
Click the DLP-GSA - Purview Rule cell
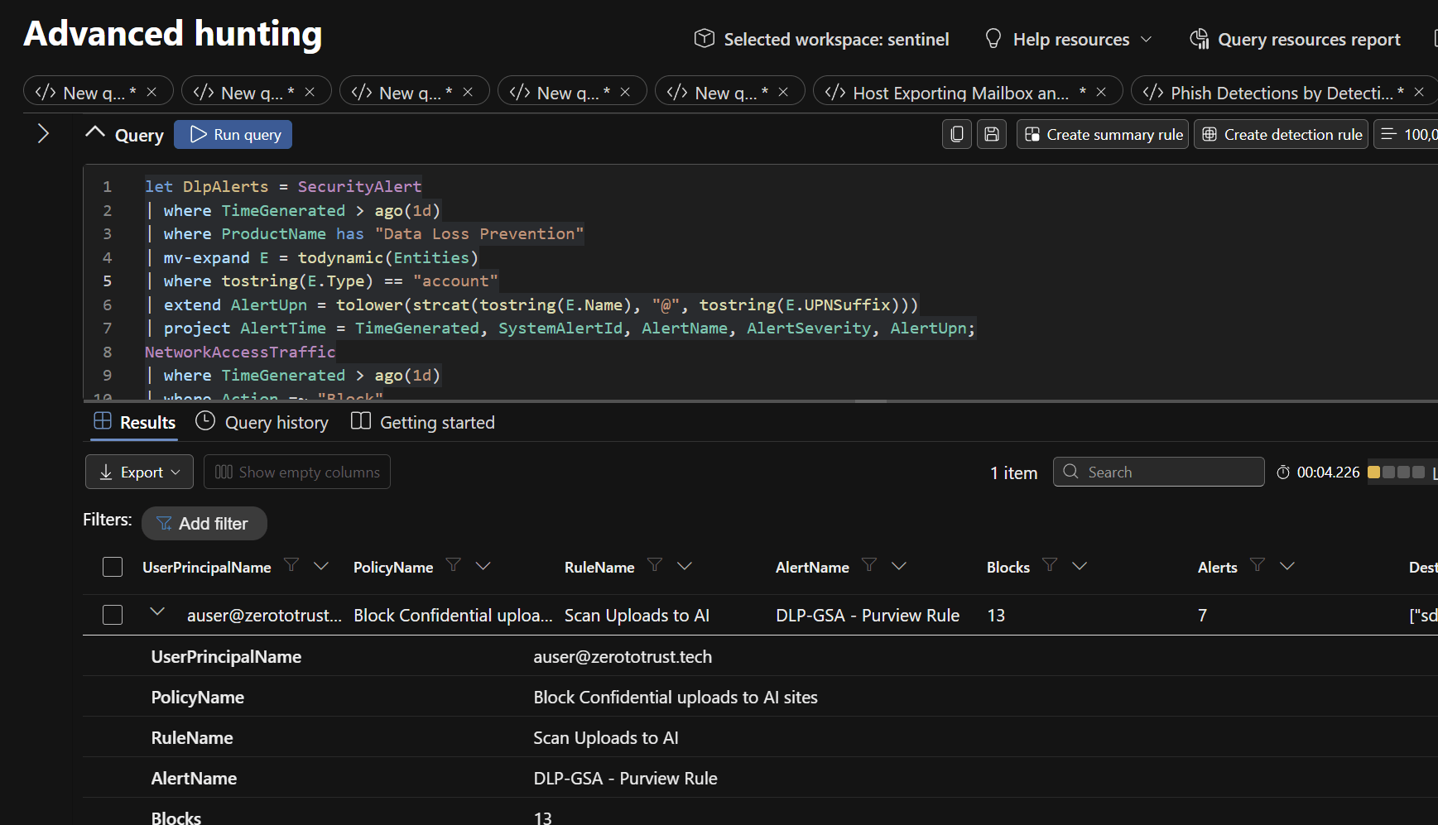(x=868, y=615)
